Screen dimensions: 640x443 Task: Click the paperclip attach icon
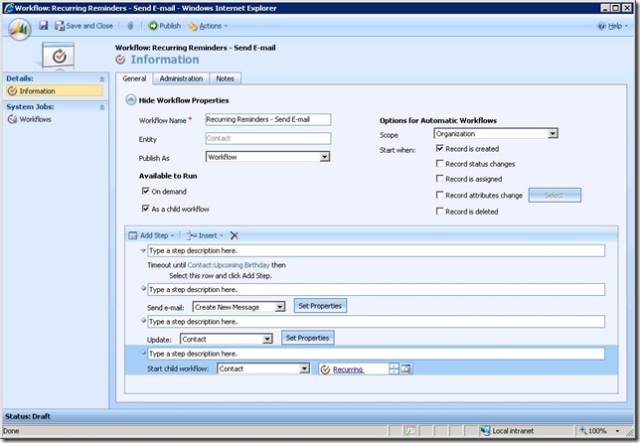pos(131,26)
